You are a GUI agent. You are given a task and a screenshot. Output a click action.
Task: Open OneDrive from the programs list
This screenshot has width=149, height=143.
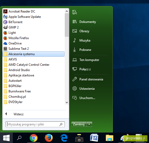[34, 43]
